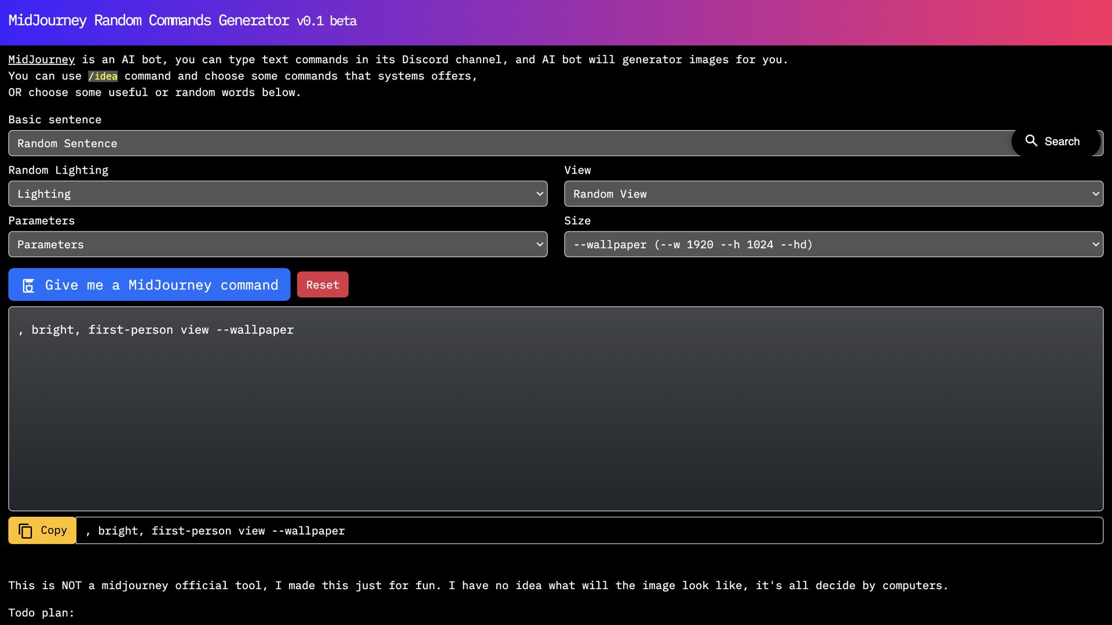The height and width of the screenshot is (625, 1112).
Task: Click the highlighted /idea command text
Action: 103,76
